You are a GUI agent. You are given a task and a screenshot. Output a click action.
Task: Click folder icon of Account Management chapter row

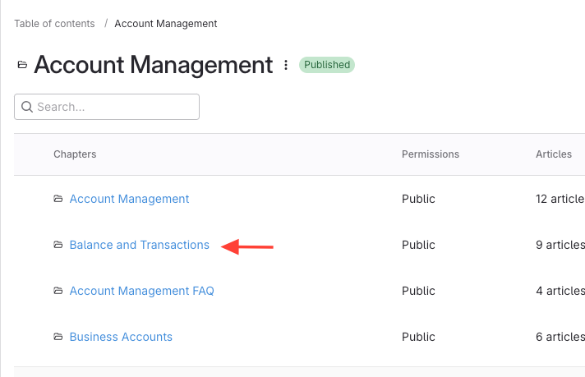pyautogui.click(x=58, y=199)
